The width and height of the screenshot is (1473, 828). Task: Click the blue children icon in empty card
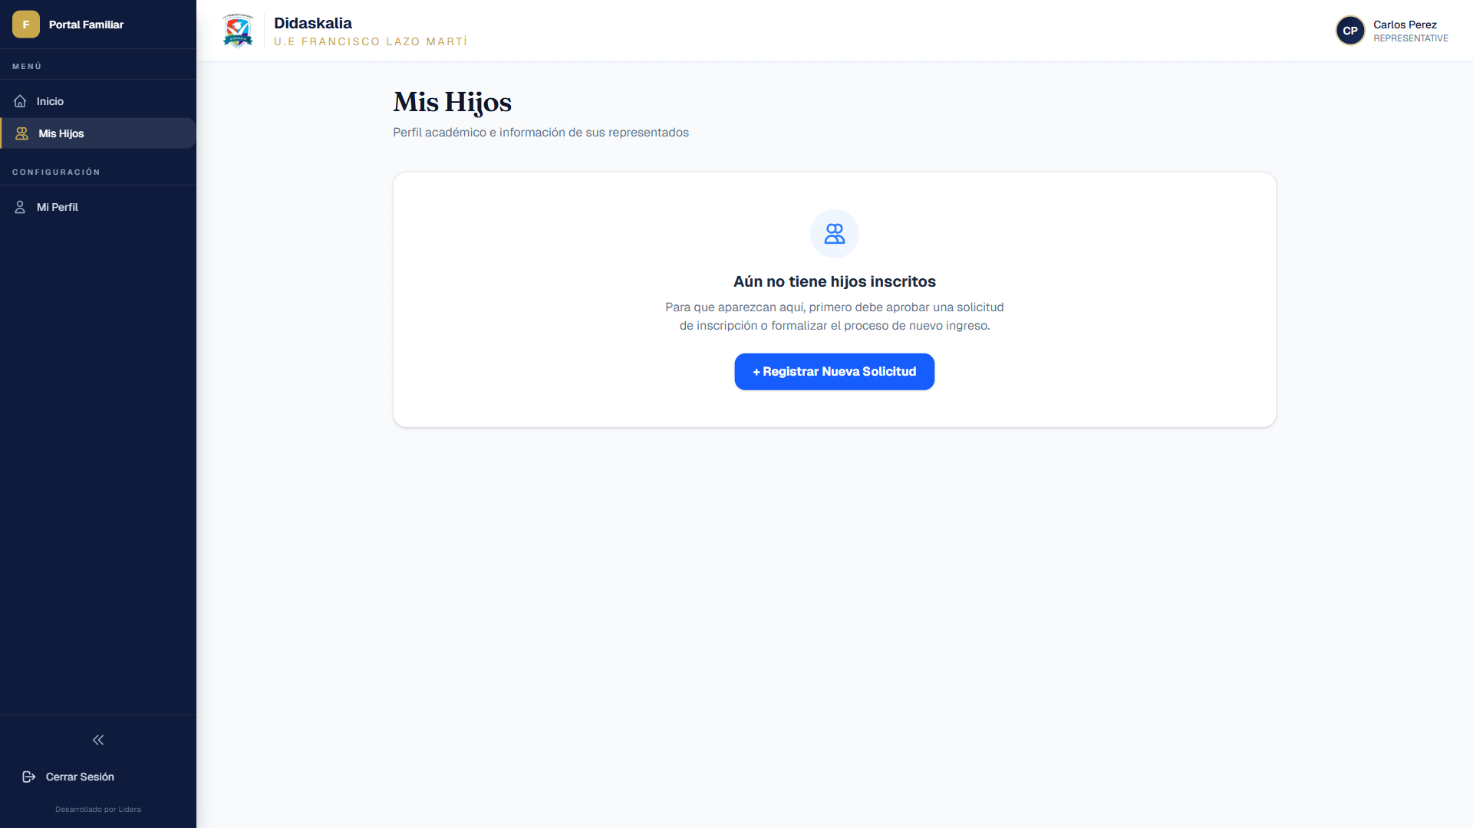pyautogui.click(x=835, y=234)
